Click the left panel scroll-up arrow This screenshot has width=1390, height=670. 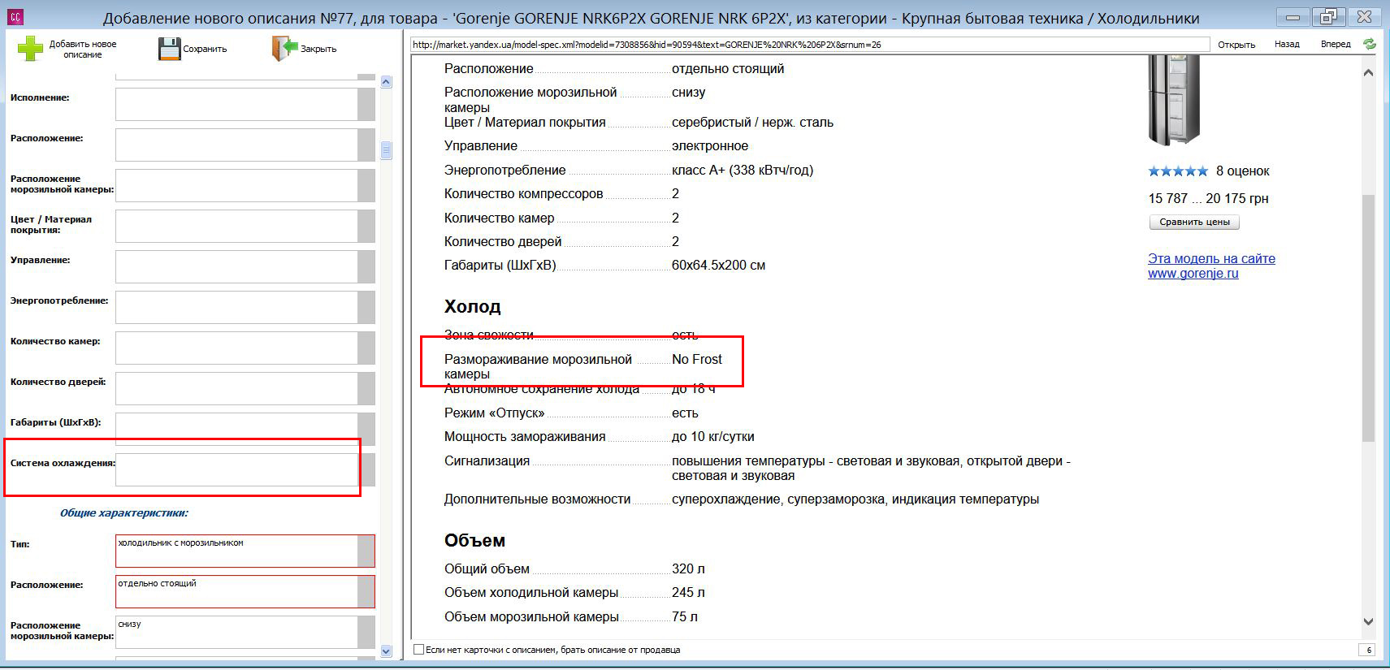(386, 81)
